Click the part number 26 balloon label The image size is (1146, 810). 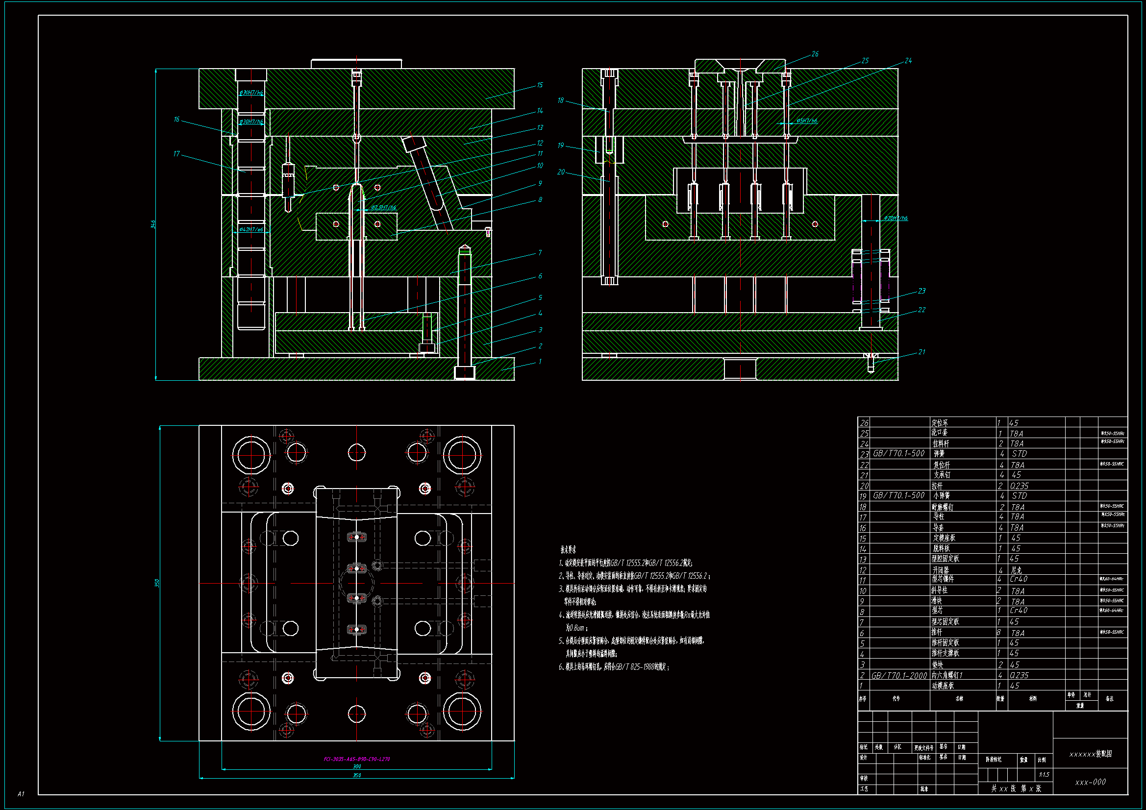pos(815,54)
